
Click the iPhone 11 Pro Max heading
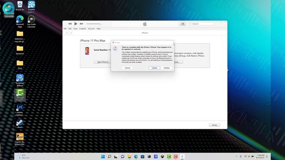tap(93, 40)
